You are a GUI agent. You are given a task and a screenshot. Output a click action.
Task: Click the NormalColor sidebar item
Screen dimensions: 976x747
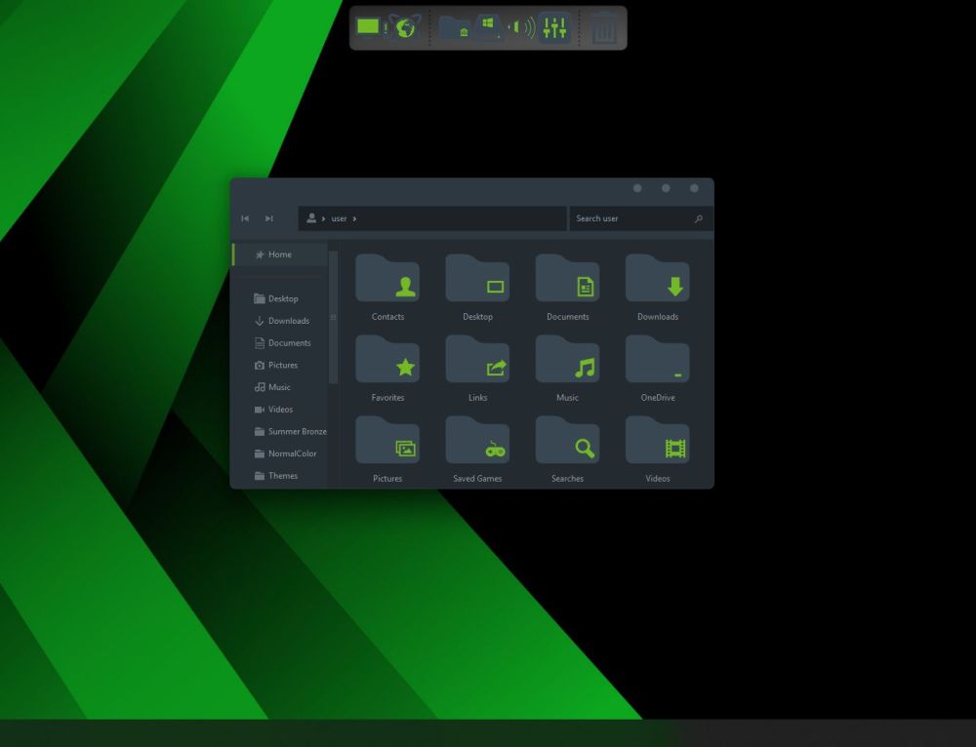(287, 453)
